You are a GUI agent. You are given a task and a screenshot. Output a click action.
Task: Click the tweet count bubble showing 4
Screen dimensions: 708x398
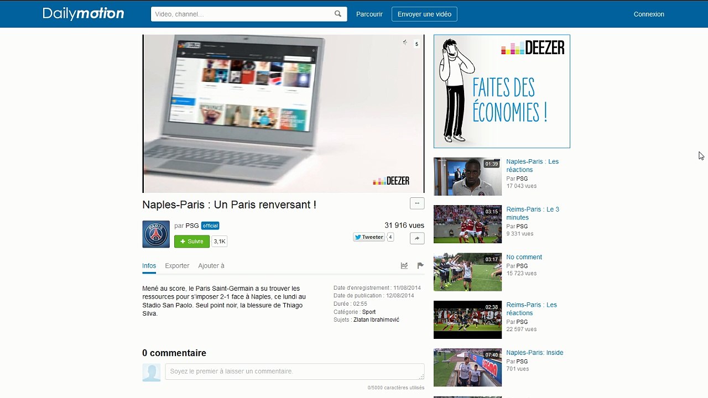[x=391, y=237]
